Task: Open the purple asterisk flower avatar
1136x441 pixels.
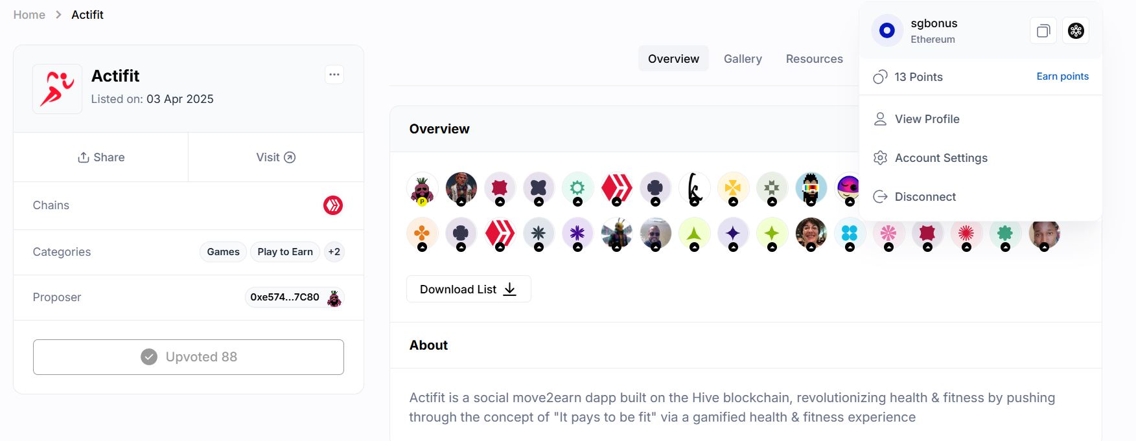Action: (578, 234)
